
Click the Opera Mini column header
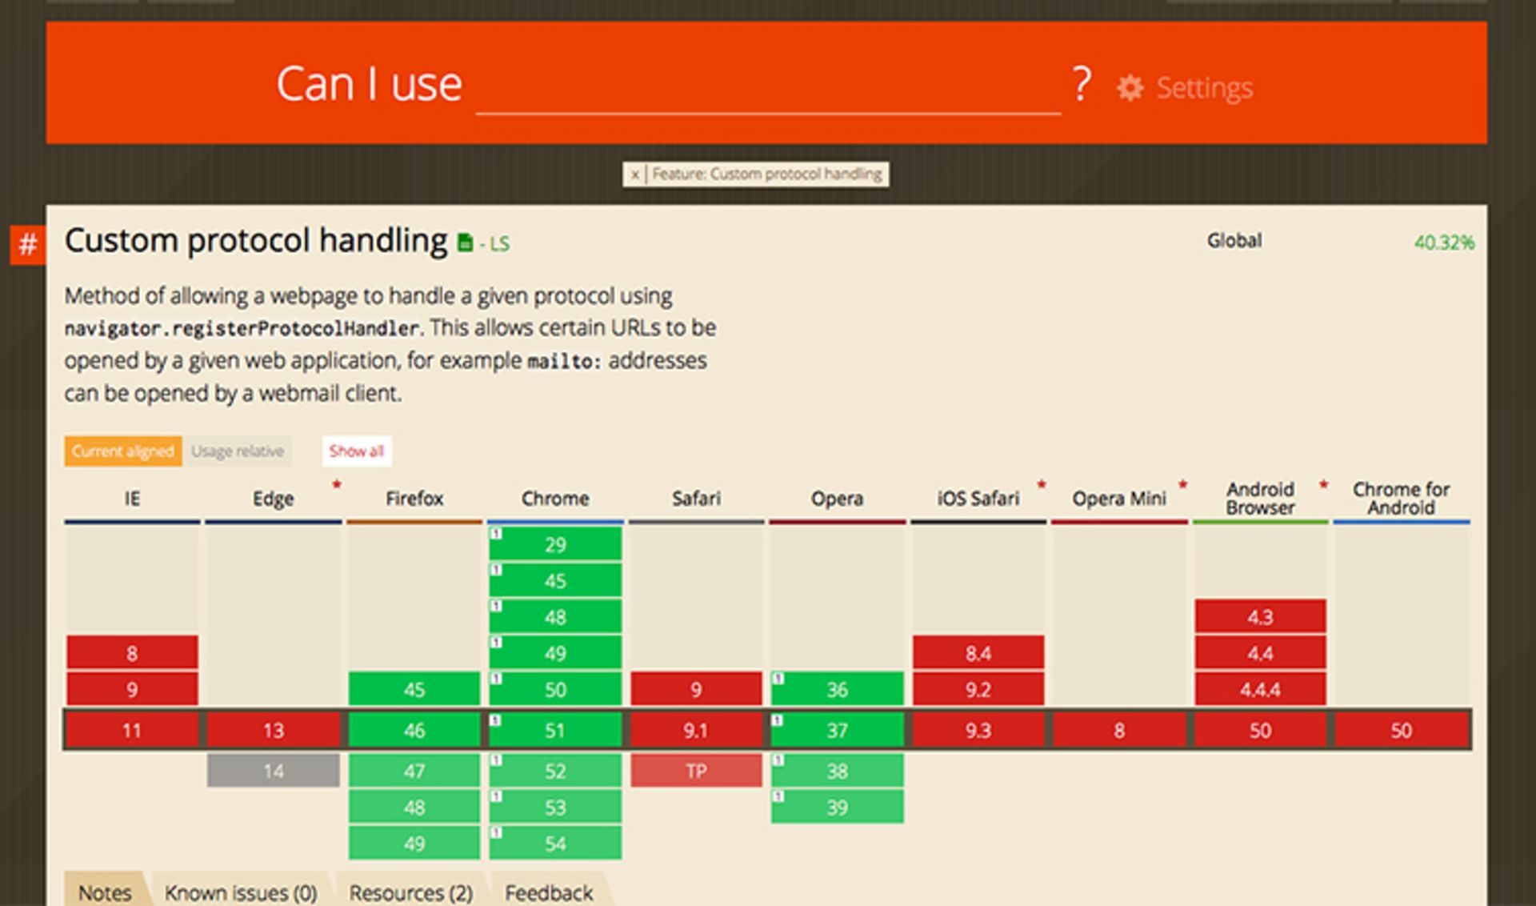coord(1119,499)
